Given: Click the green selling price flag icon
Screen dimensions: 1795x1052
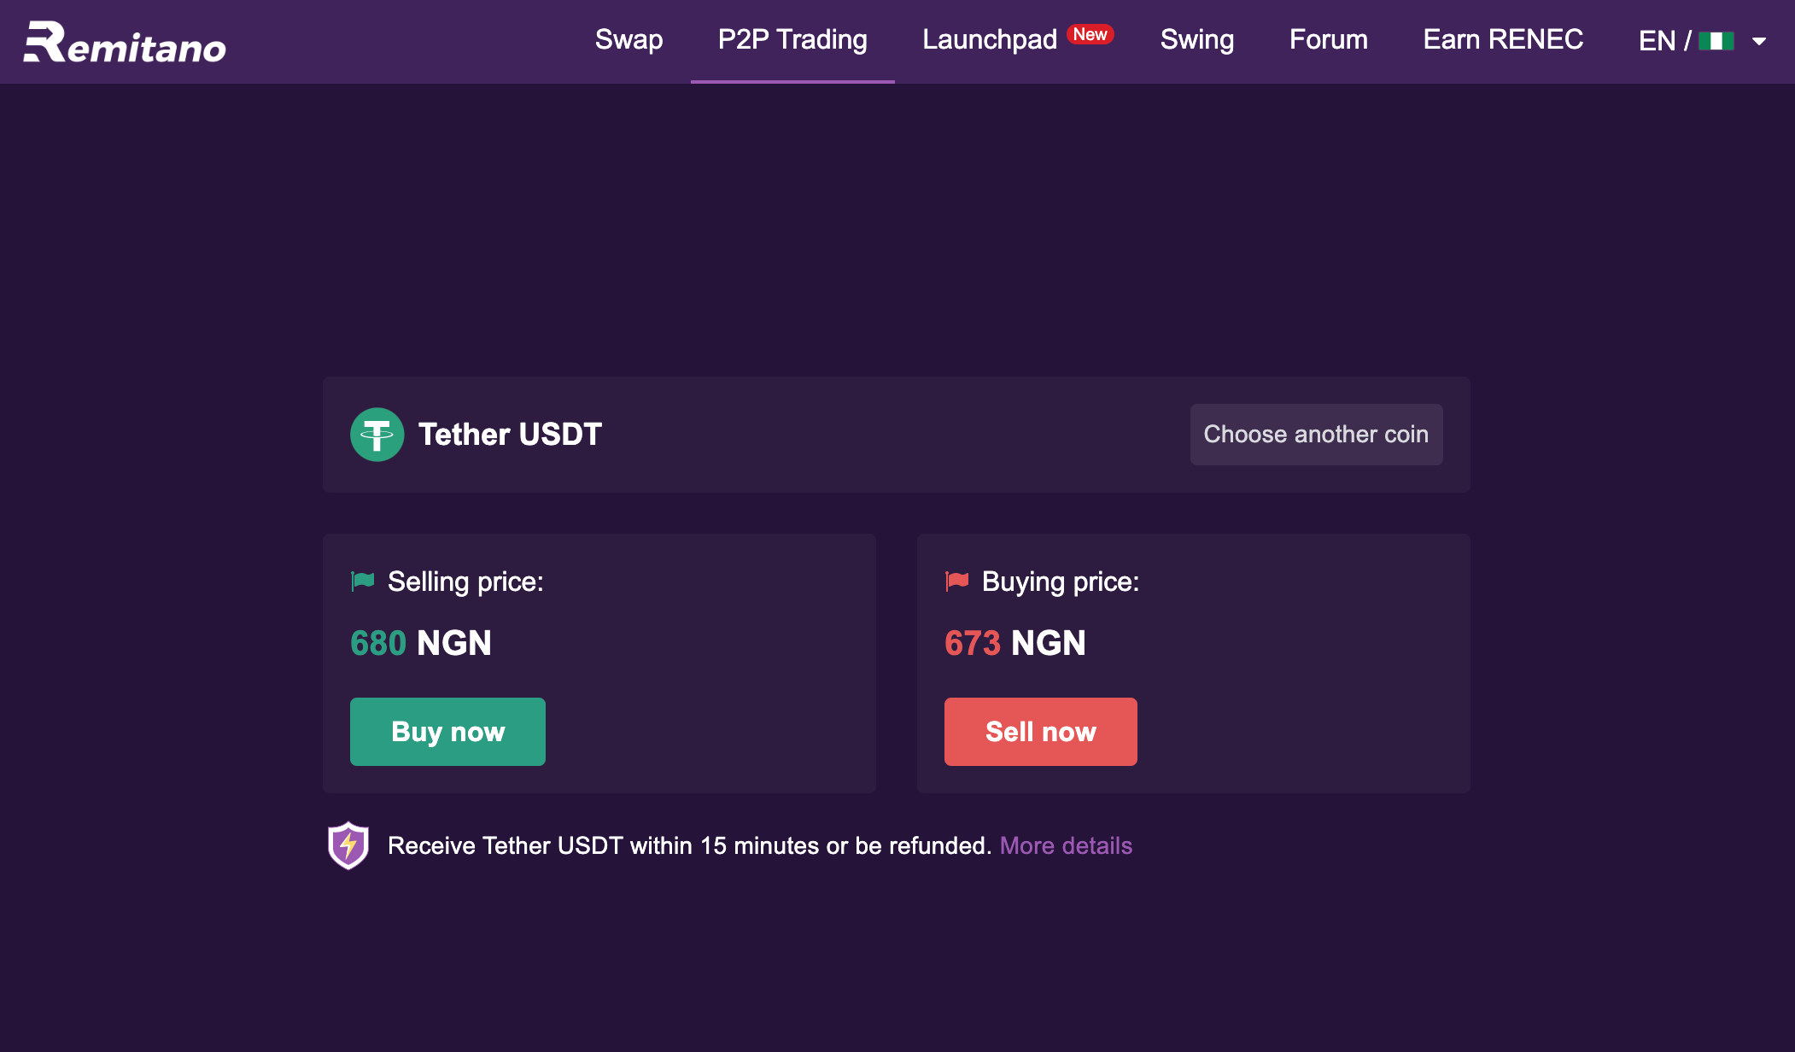Looking at the screenshot, I should [363, 582].
